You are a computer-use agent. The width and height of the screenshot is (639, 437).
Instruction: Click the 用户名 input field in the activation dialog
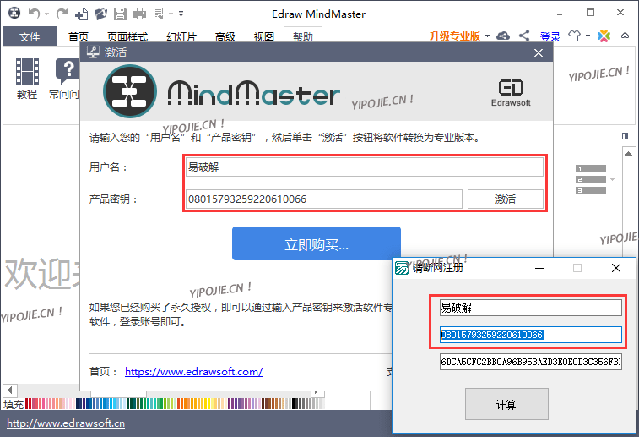coord(365,167)
